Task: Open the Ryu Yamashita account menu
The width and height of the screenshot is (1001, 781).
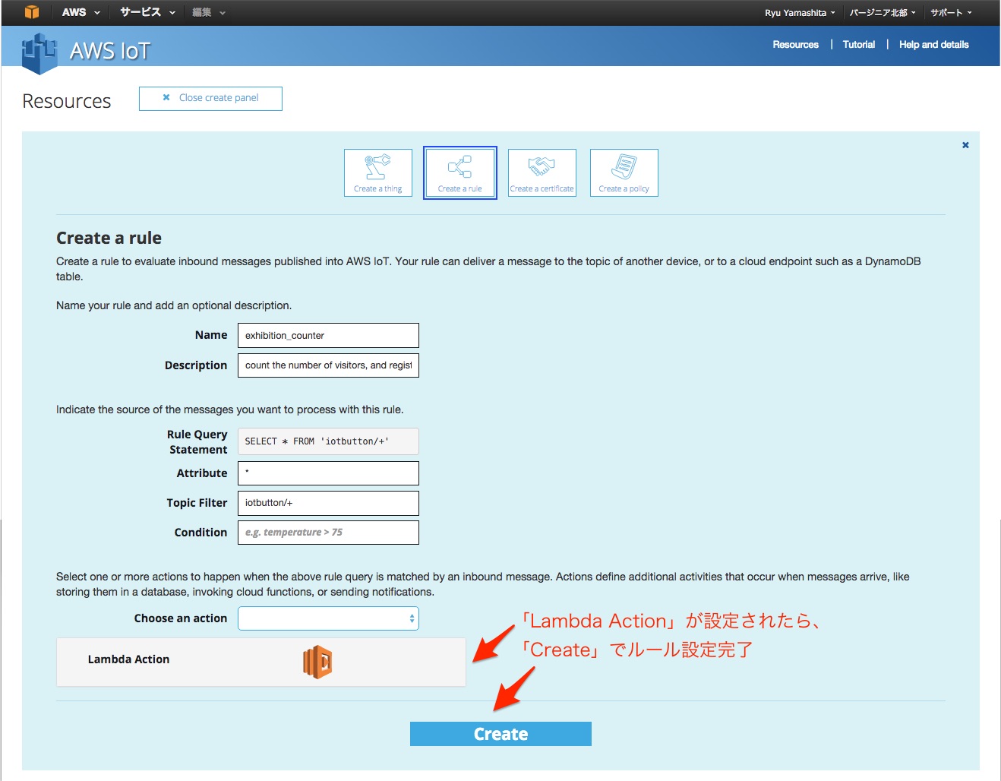Action: tap(800, 13)
